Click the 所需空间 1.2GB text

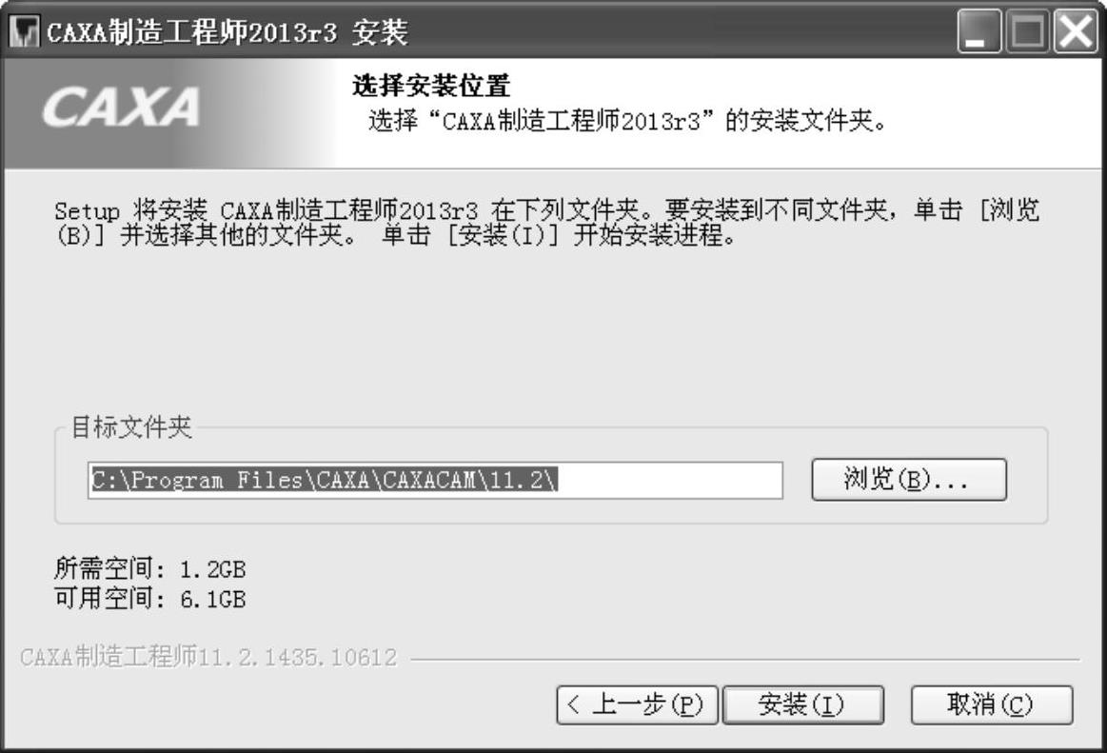coord(150,568)
